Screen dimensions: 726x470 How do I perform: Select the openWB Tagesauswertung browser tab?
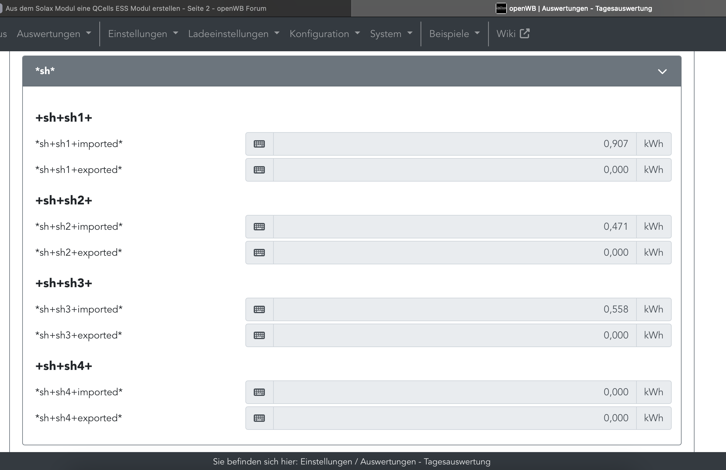point(574,8)
